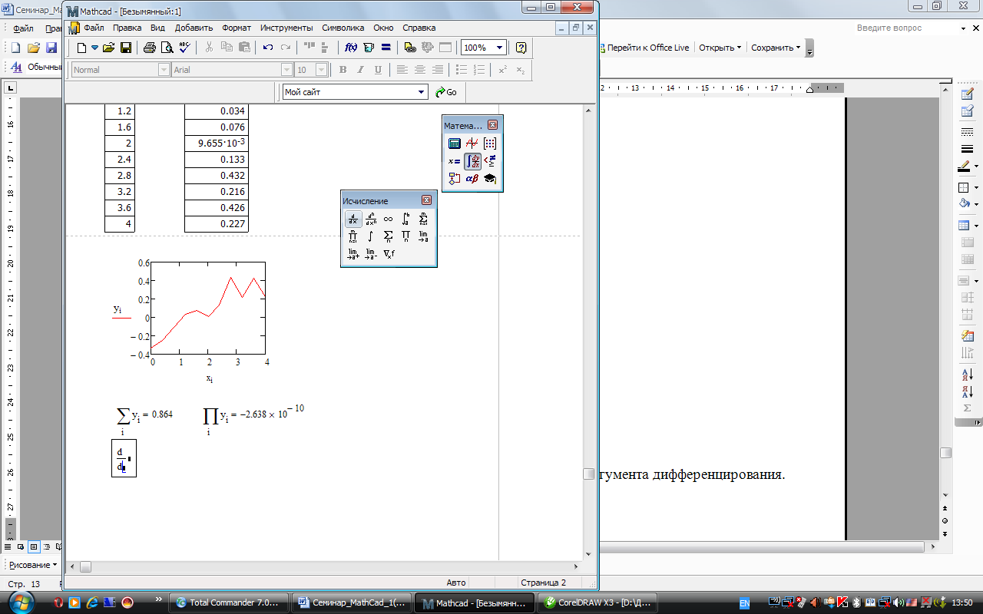Toggle numbered list

coord(479,70)
